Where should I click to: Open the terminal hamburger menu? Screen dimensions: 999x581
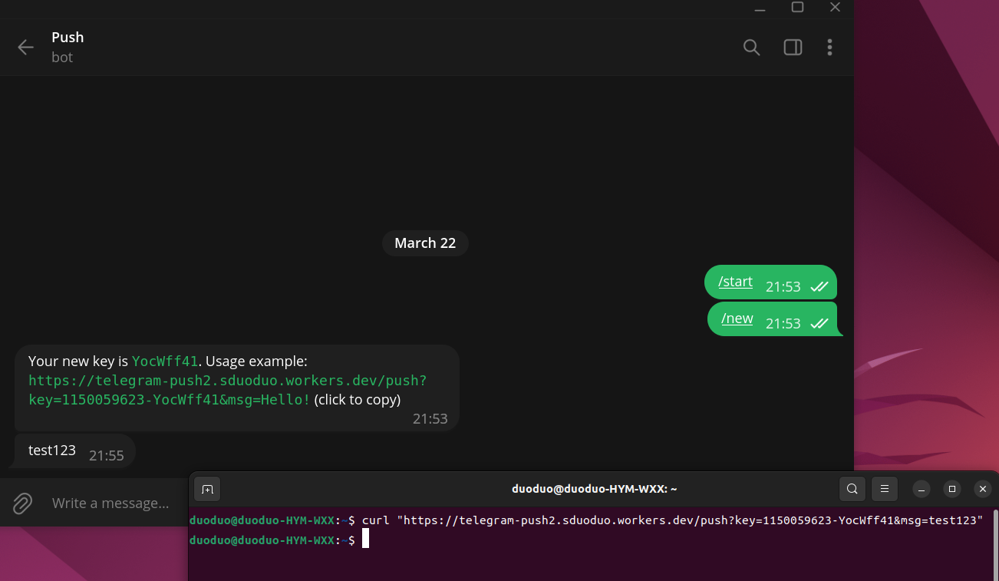pos(885,489)
